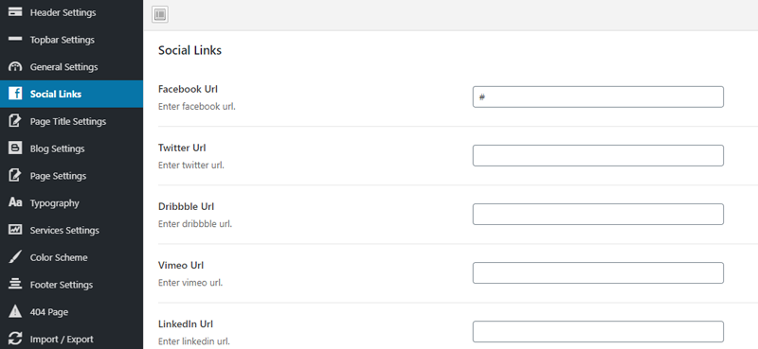Click the Typography Aa icon
This screenshot has width=758, height=349.
[15, 202]
